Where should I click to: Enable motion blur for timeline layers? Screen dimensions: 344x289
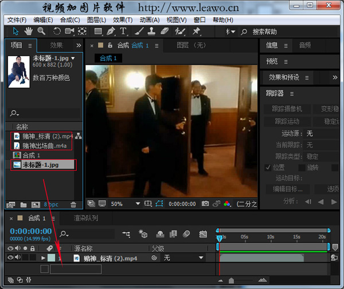pyautogui.click(x=186, y=234)
